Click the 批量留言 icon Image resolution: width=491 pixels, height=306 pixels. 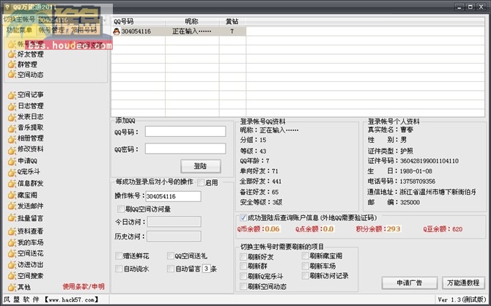[x=12, y=218]
